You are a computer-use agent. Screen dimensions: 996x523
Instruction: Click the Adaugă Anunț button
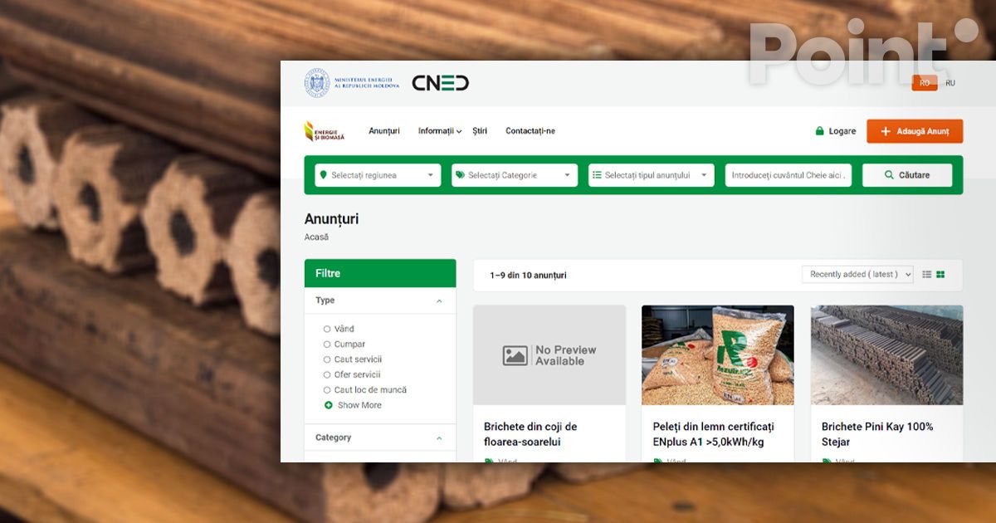[915, 131]
